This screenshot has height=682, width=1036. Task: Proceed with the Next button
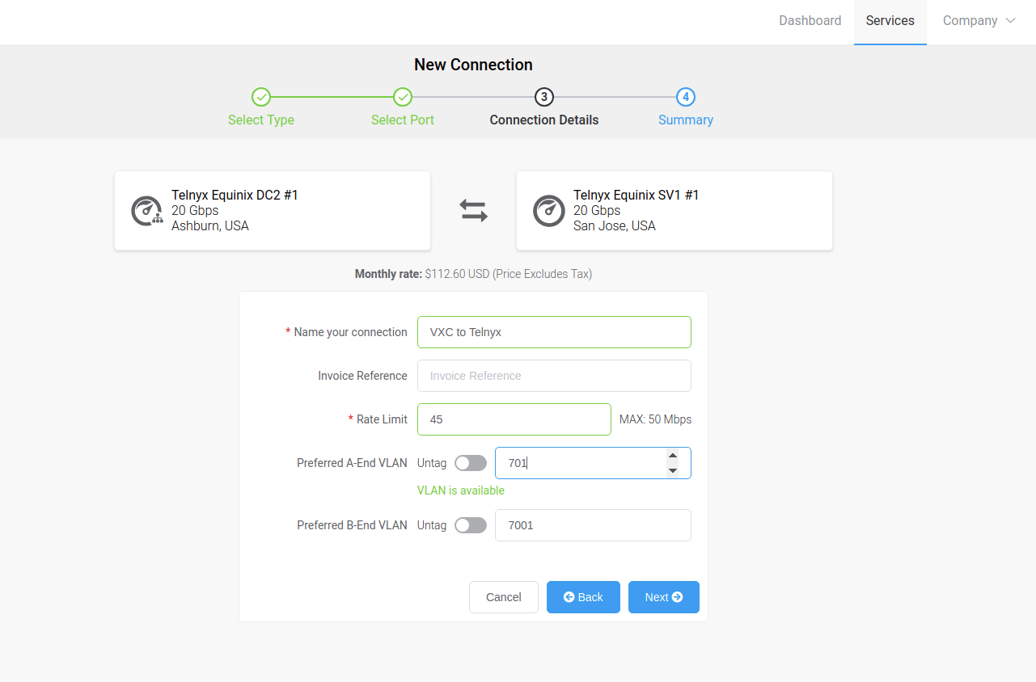click(x=664, y=597)
